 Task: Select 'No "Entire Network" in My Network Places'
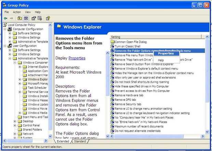click(x=141, y=122)
